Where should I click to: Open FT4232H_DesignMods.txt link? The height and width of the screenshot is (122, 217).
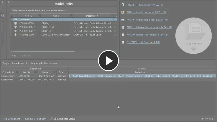point(147,35)
